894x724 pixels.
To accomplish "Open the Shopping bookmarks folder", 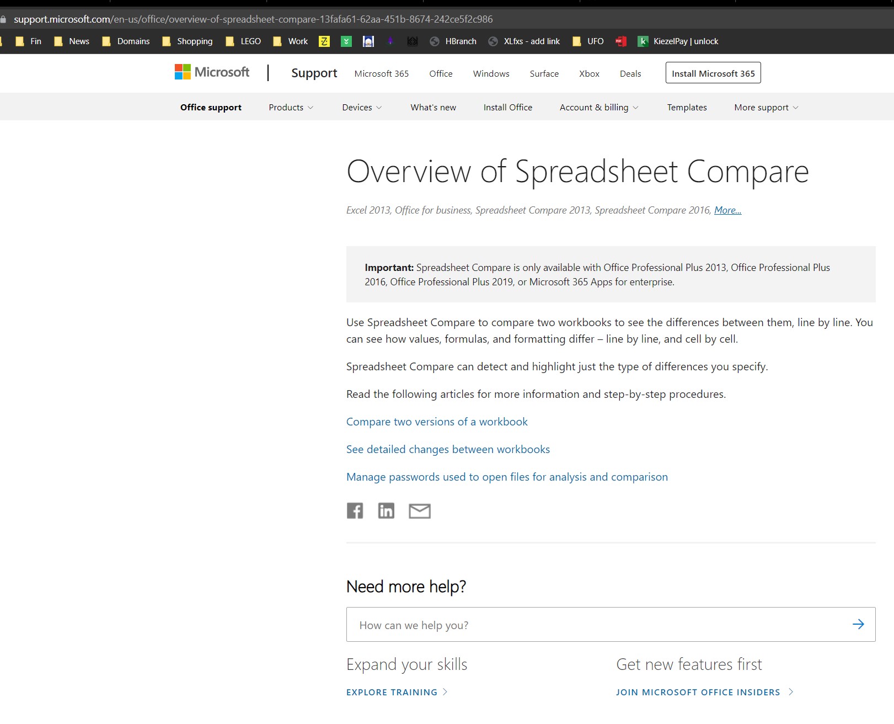I will point(188,41).
